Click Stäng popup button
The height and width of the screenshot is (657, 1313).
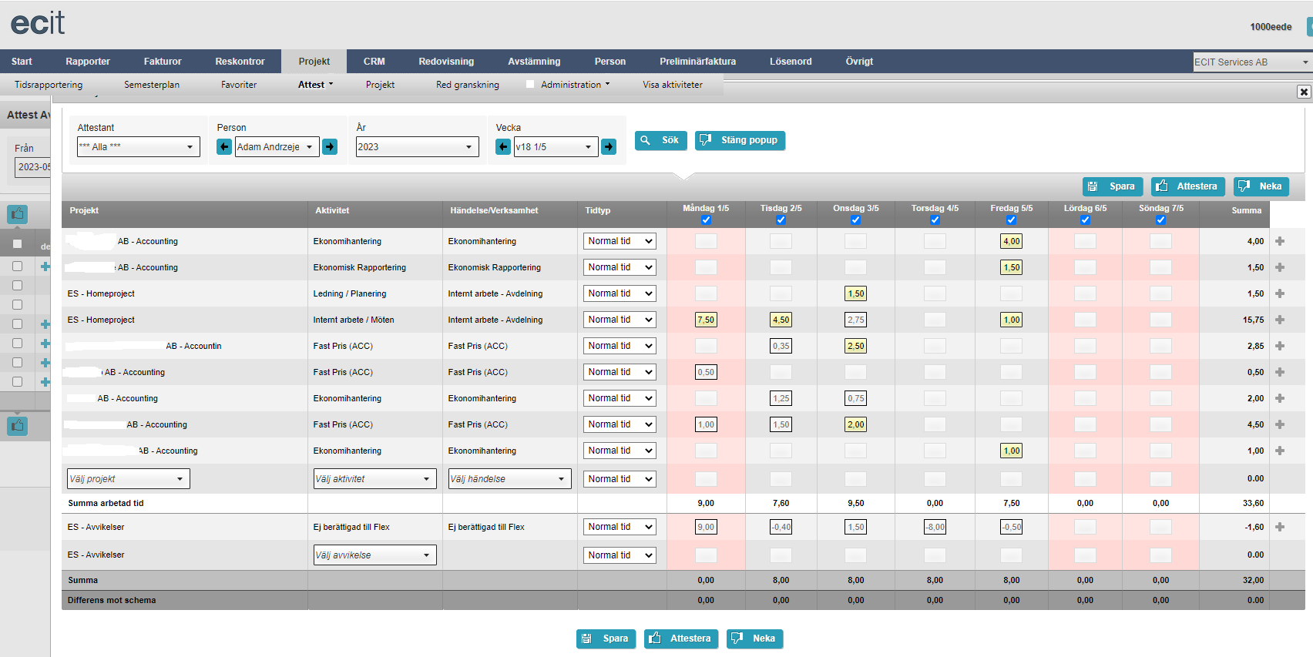pyautogui.click(x=740, y=140)
